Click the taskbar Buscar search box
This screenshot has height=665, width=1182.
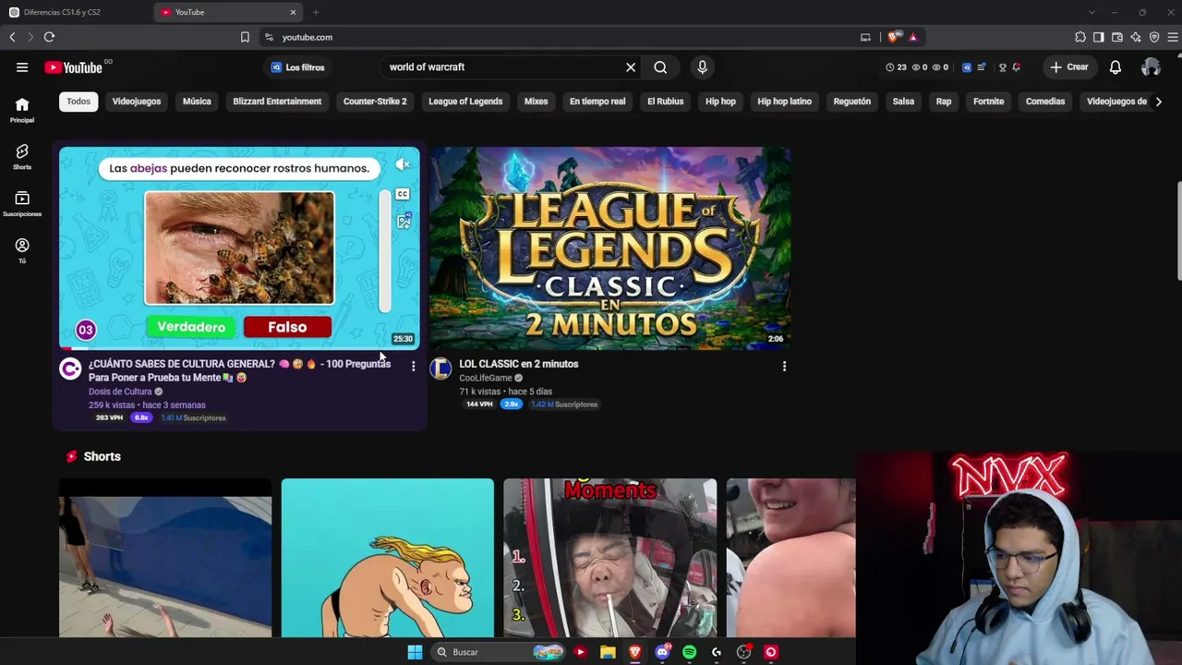[498, 652]
